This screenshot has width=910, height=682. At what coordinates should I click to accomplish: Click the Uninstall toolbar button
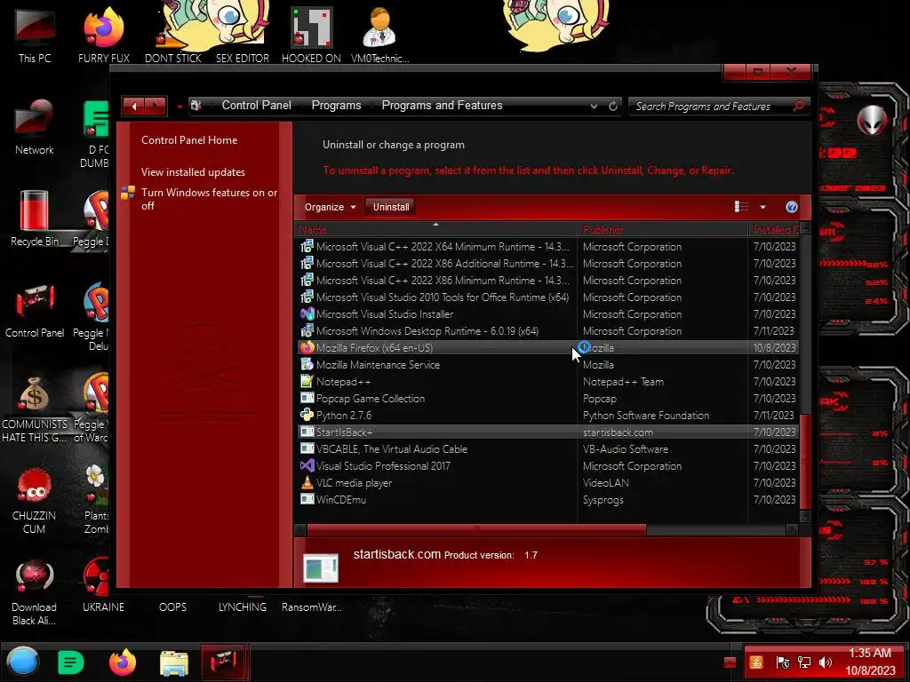(391, 207)
